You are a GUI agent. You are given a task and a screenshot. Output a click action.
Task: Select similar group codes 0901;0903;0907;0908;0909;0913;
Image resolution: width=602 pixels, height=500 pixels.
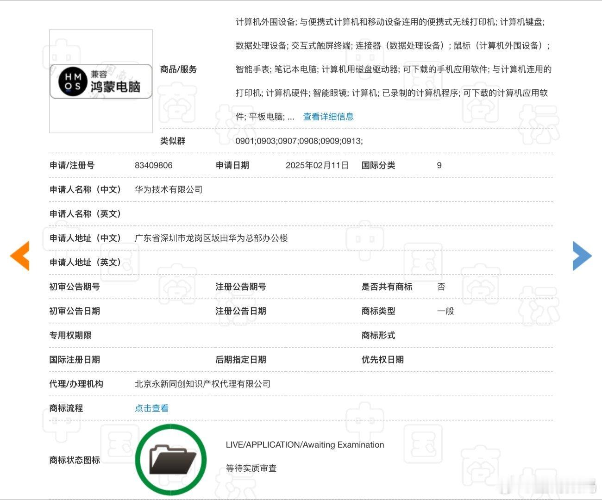299,141
